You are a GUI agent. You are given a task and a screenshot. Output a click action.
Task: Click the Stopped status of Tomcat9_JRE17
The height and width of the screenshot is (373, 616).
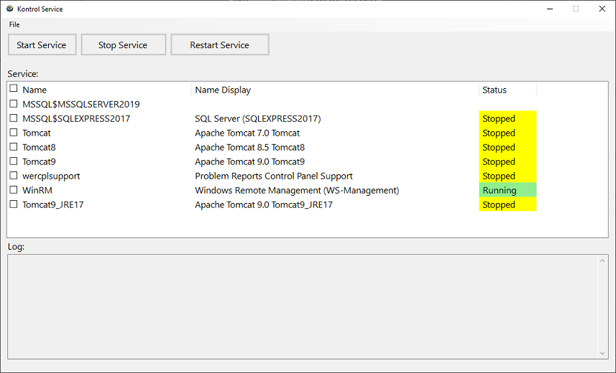[507, 204]
